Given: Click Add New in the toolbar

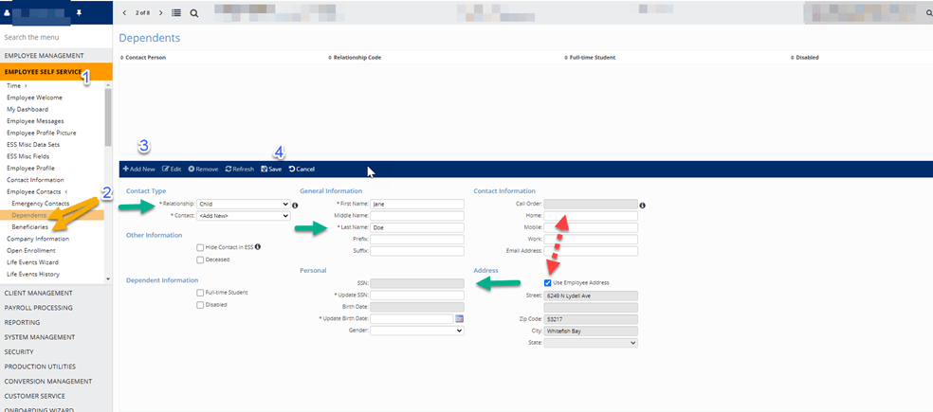Looking at the screenshot, I should click(139, 170).
